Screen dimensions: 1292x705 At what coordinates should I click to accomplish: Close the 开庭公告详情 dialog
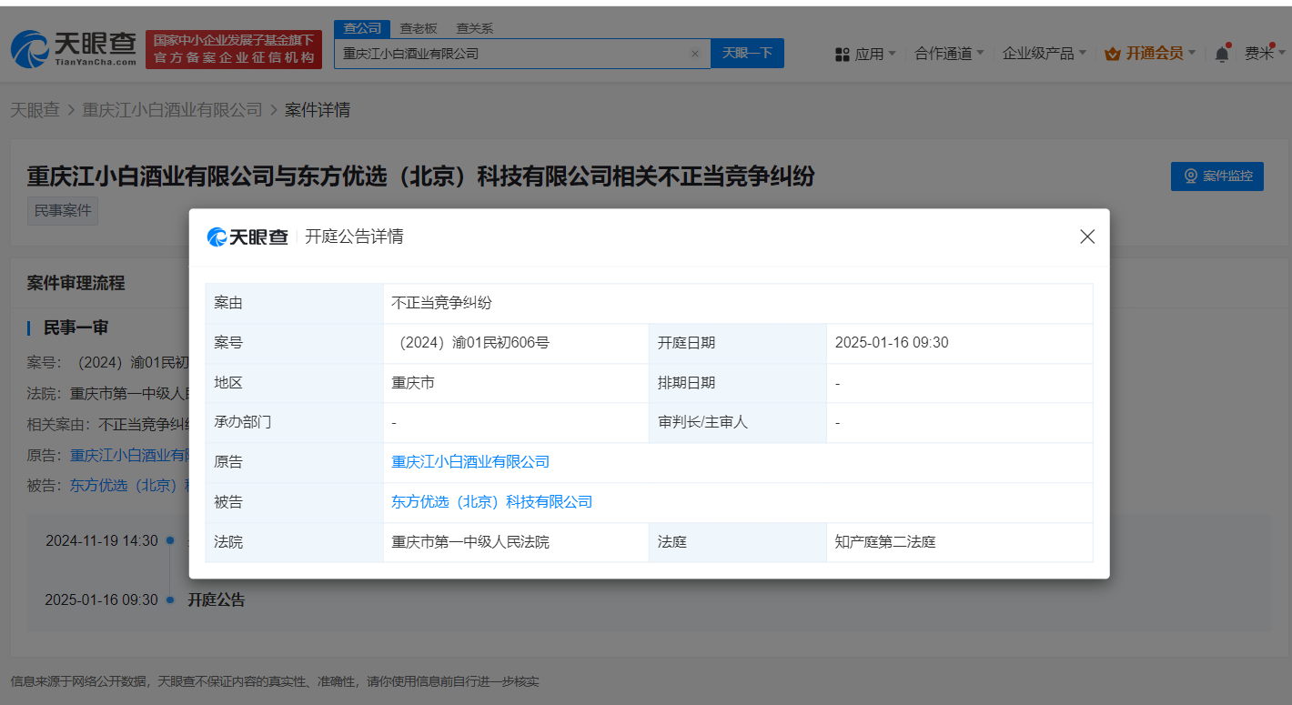pyautogui.click(x=1086, y=237)
